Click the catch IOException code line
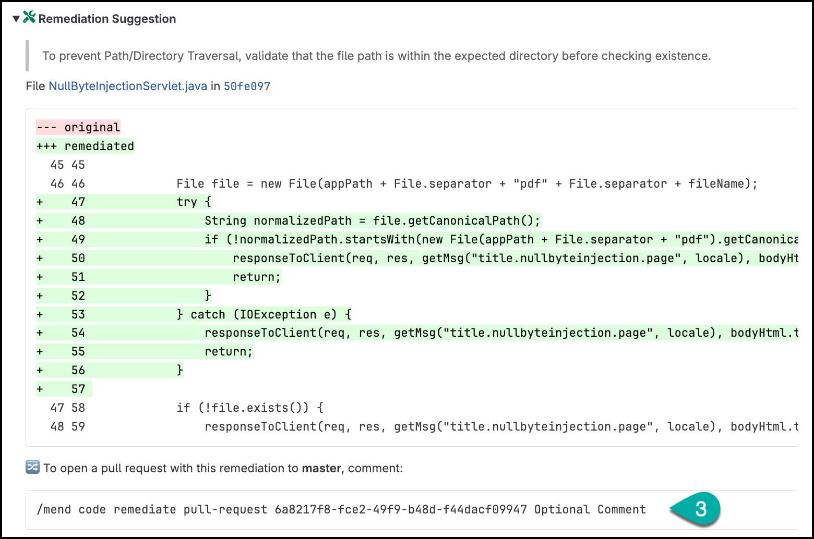Screen dimensions: 814x539 [x=264, y=314]
